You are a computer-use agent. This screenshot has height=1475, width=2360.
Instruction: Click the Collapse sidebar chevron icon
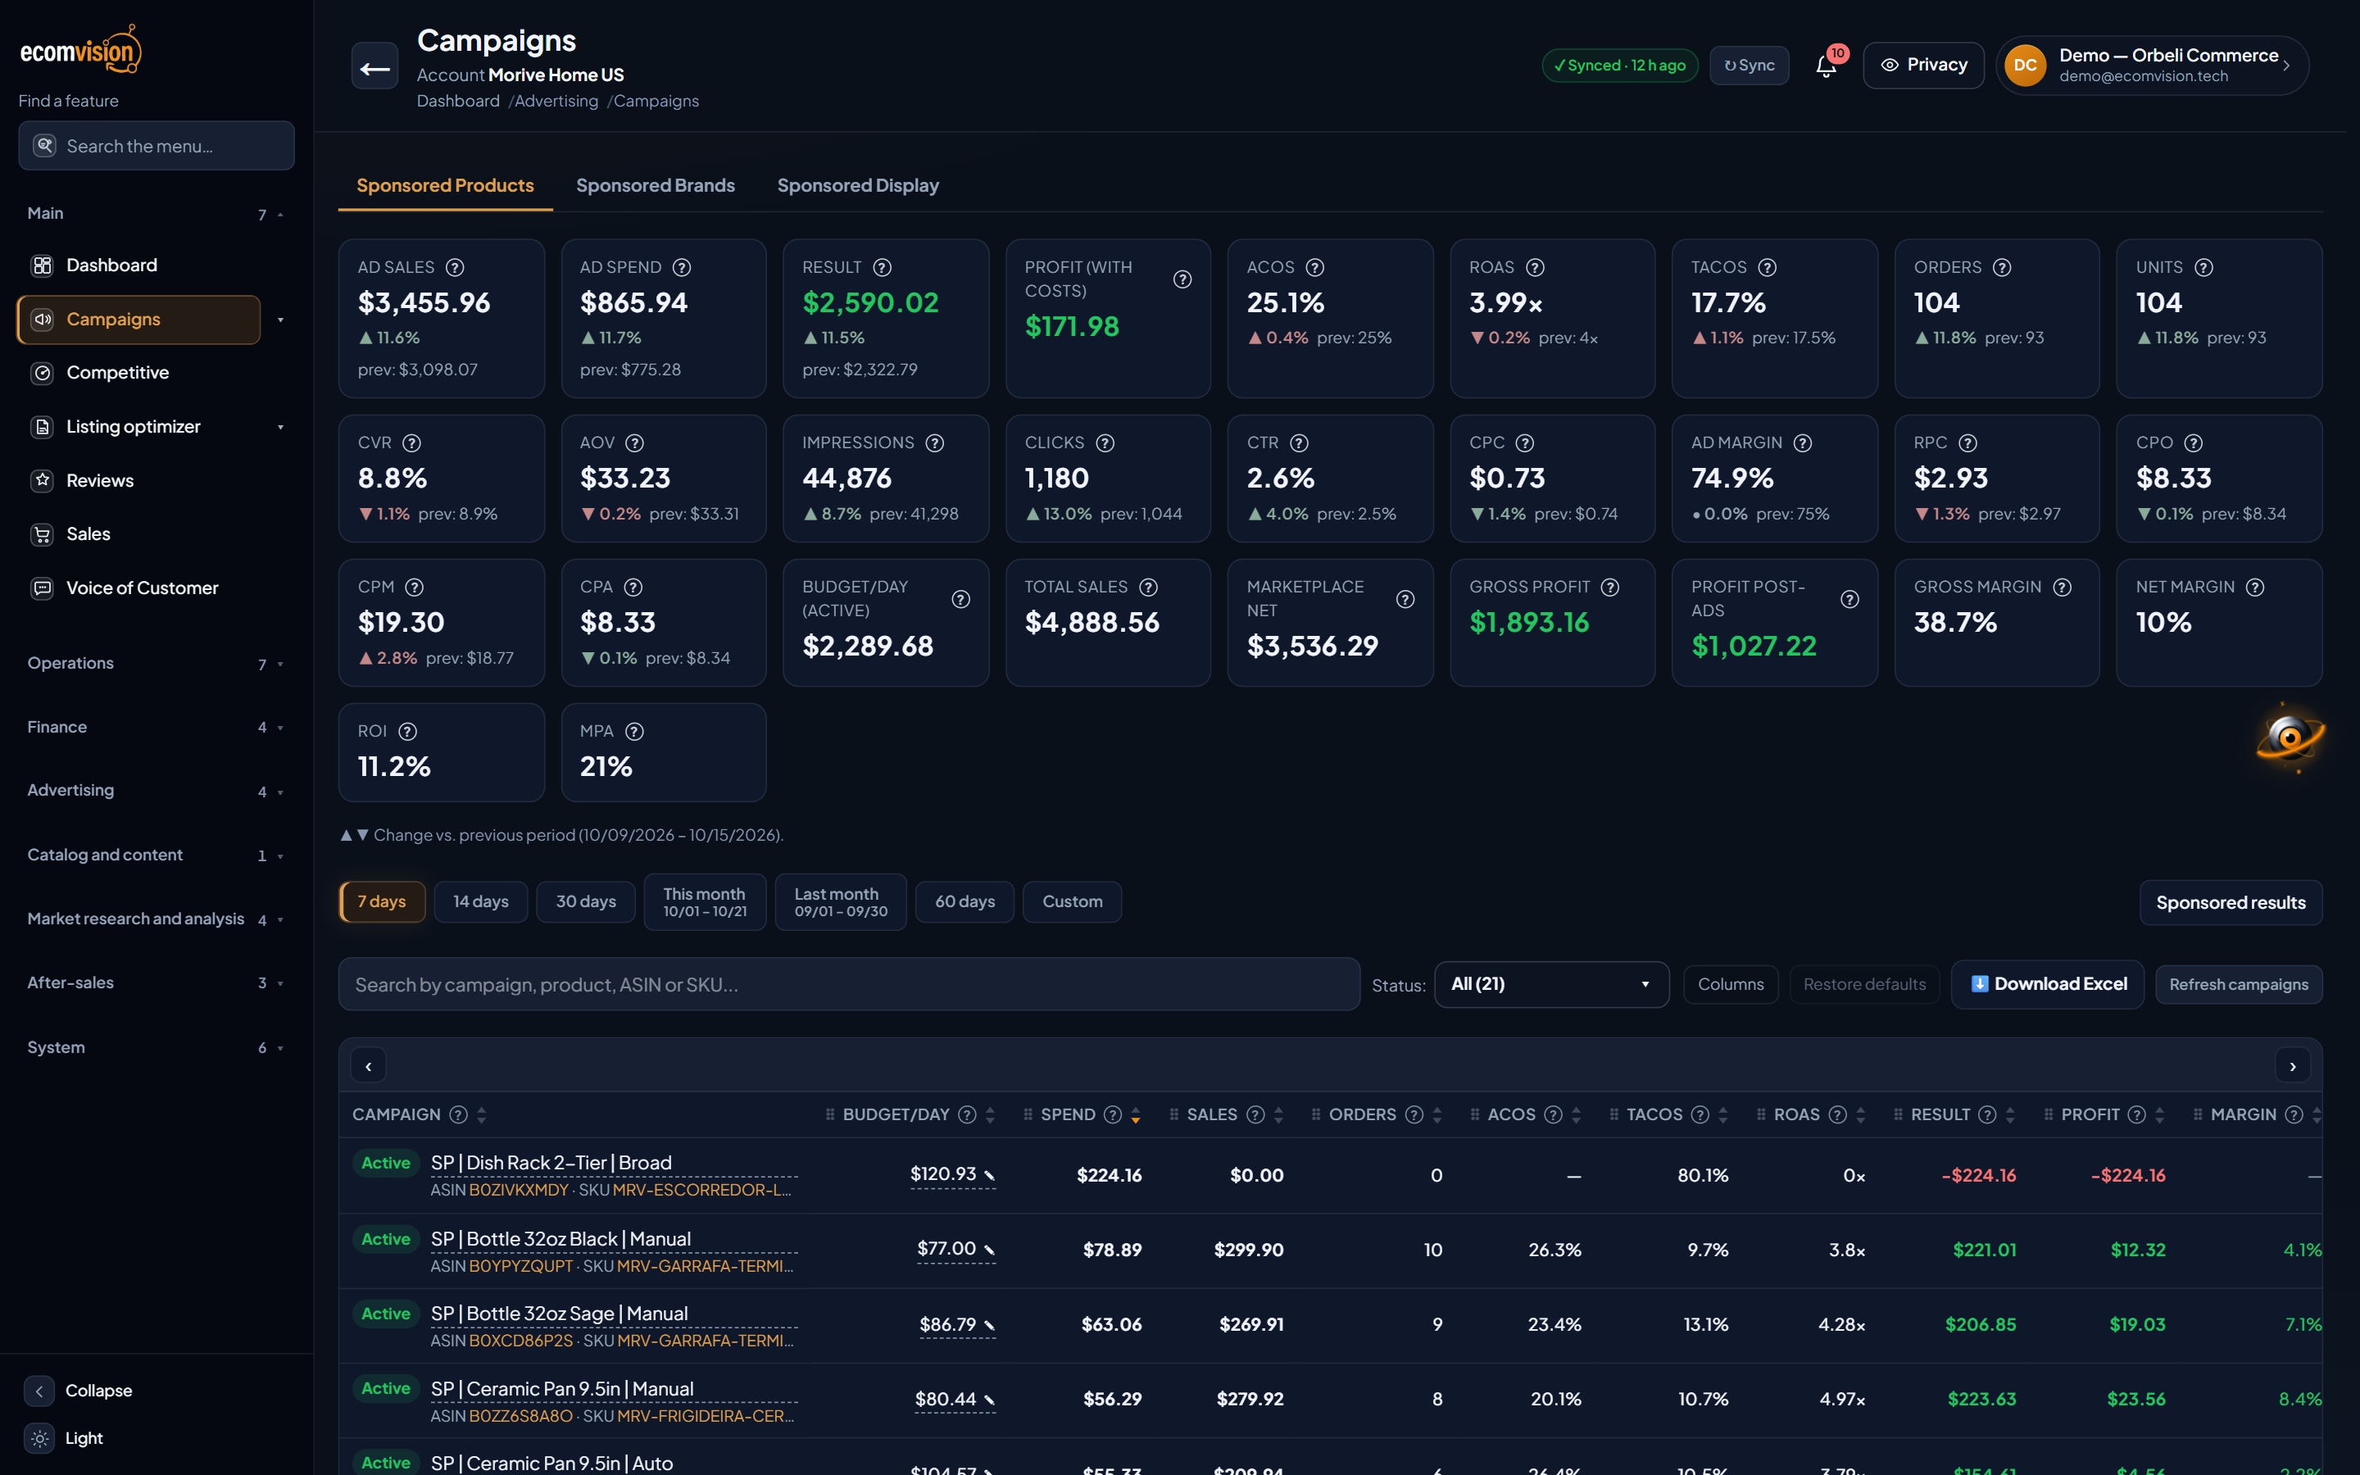click(39, 1391)
